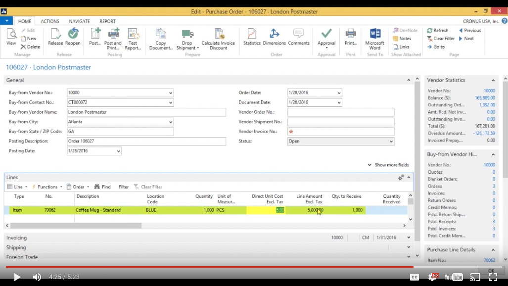Click the Go to command
The image size is (508, 286).
point(436,47)
